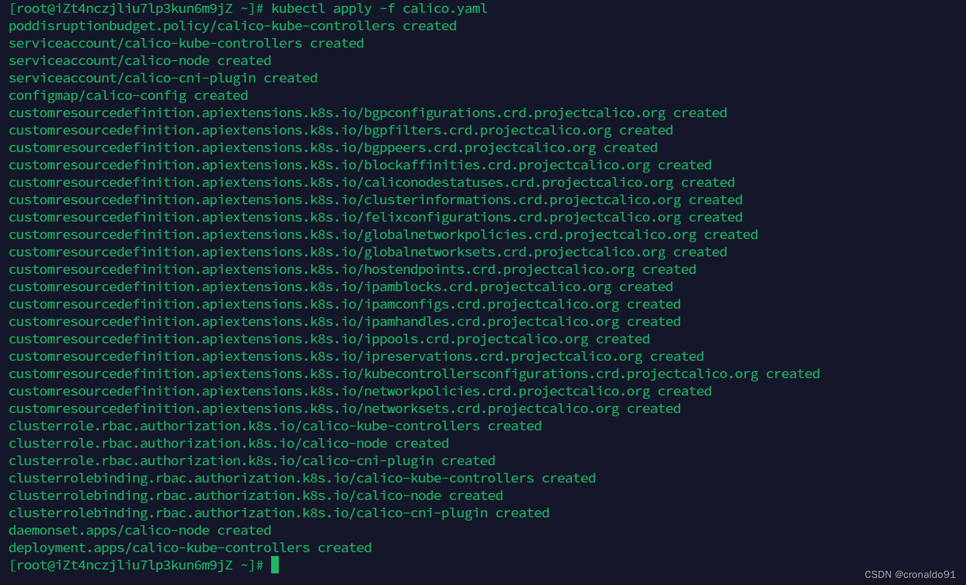Screen dimensions: 966x585
Task: Click the CSDN @cronaldo91 watermark
Action: (x=910, y=574)
